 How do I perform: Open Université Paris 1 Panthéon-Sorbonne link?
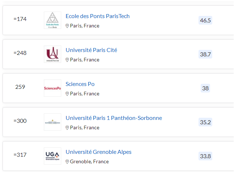tap(114, 118)
